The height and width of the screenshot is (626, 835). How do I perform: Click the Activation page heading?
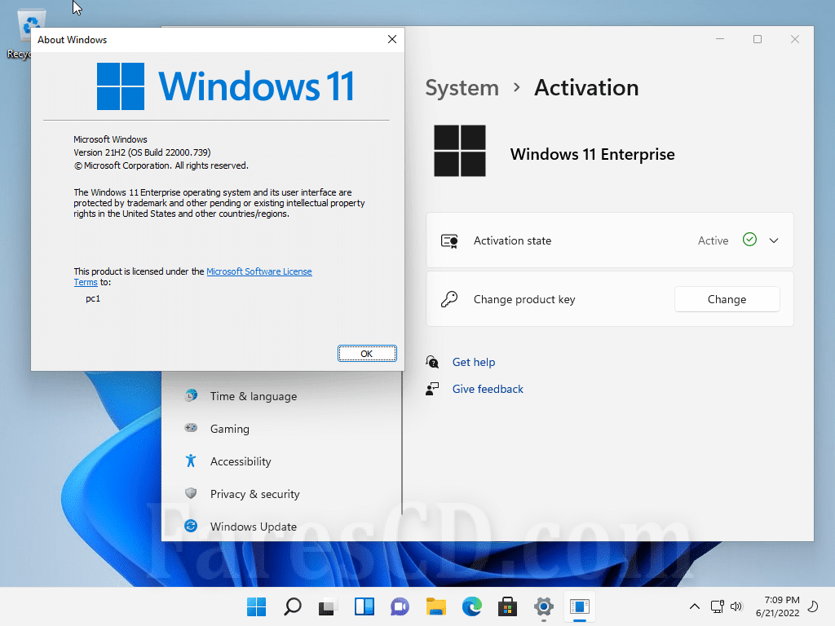[586, 87]
